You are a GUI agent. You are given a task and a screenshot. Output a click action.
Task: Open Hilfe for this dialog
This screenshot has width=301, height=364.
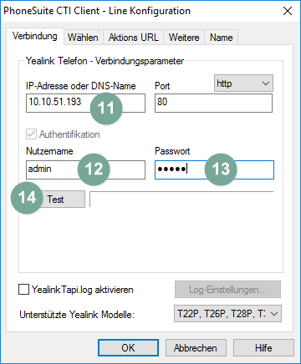263,348
